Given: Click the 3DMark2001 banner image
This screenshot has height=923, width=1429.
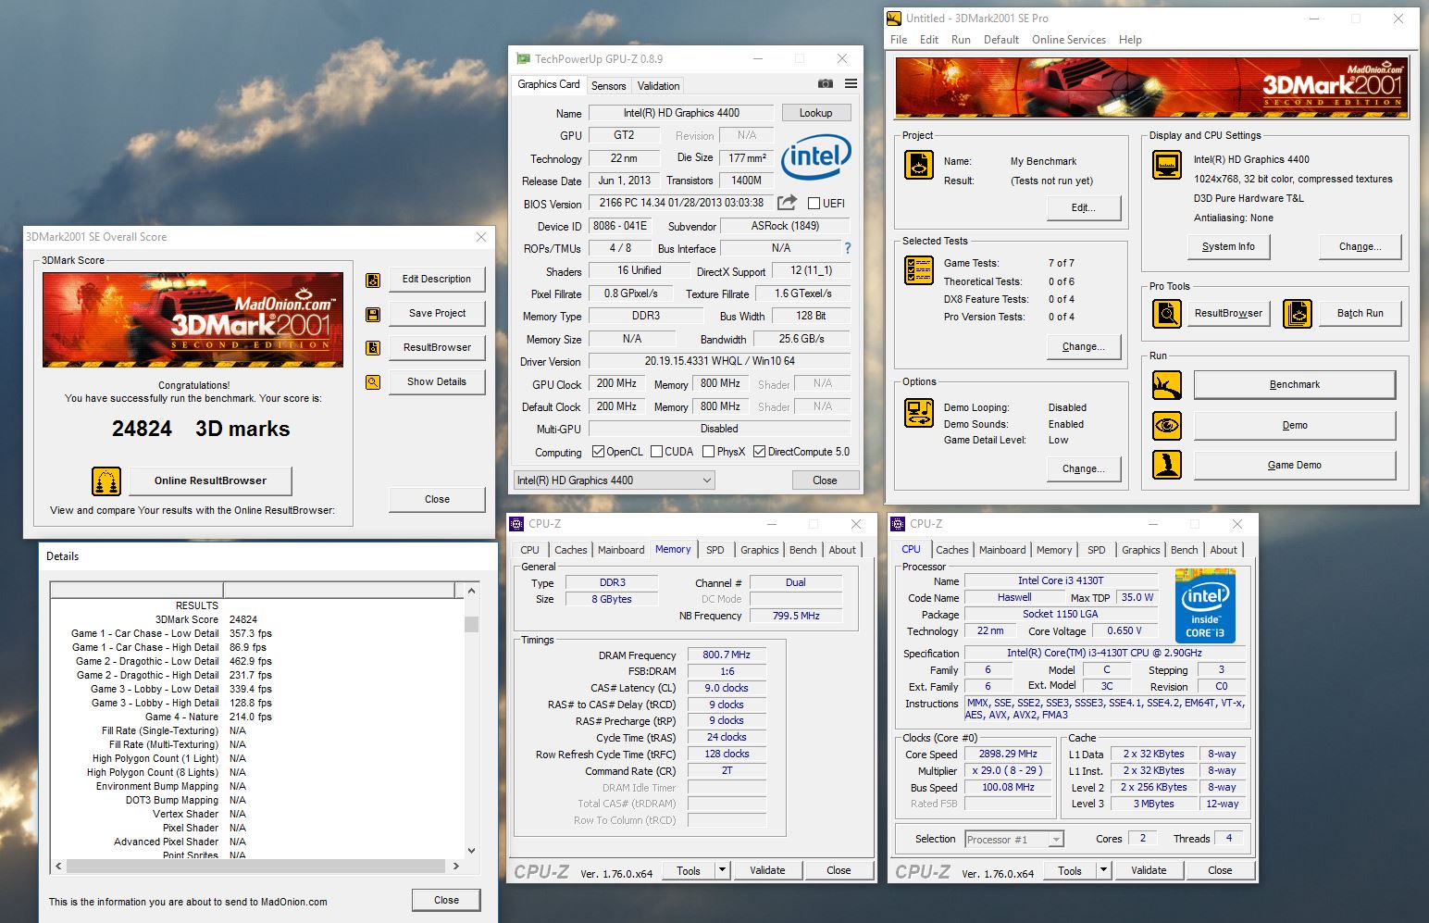Looking at the screenshot, I should coord(1152,86).
